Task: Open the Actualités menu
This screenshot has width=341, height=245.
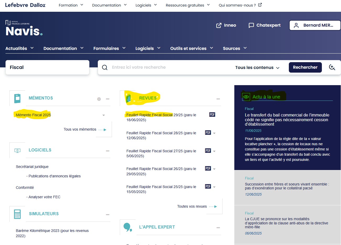Action: click(20, 48)
